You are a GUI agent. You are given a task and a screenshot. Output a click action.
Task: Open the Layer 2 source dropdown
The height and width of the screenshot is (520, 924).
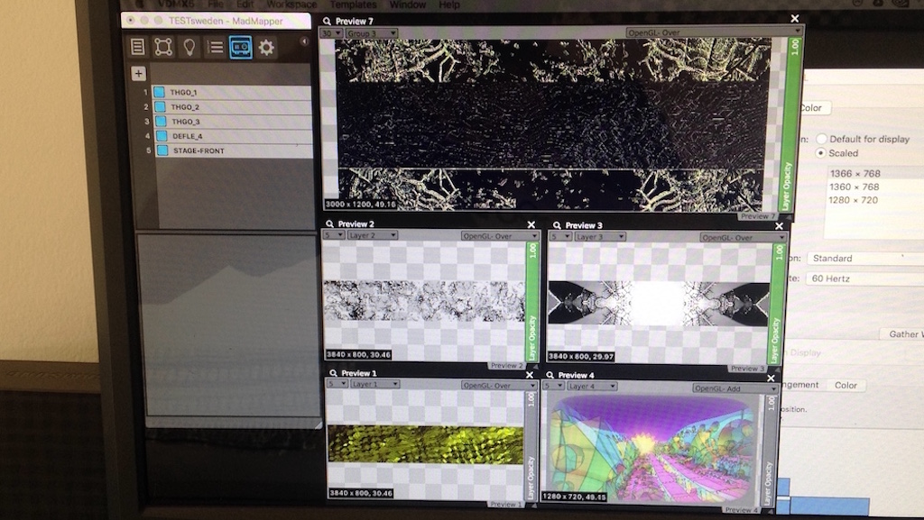click(x=372, y=235)
